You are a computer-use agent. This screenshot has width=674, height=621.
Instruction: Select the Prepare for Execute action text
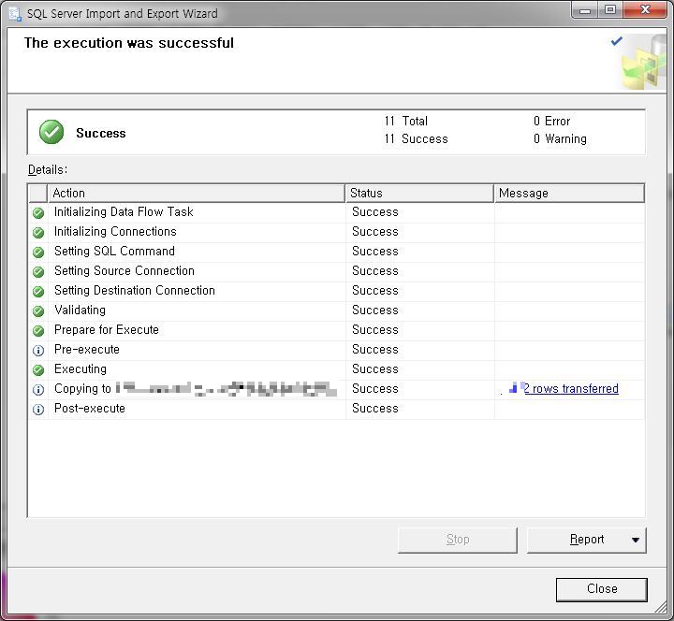[107, 330]
